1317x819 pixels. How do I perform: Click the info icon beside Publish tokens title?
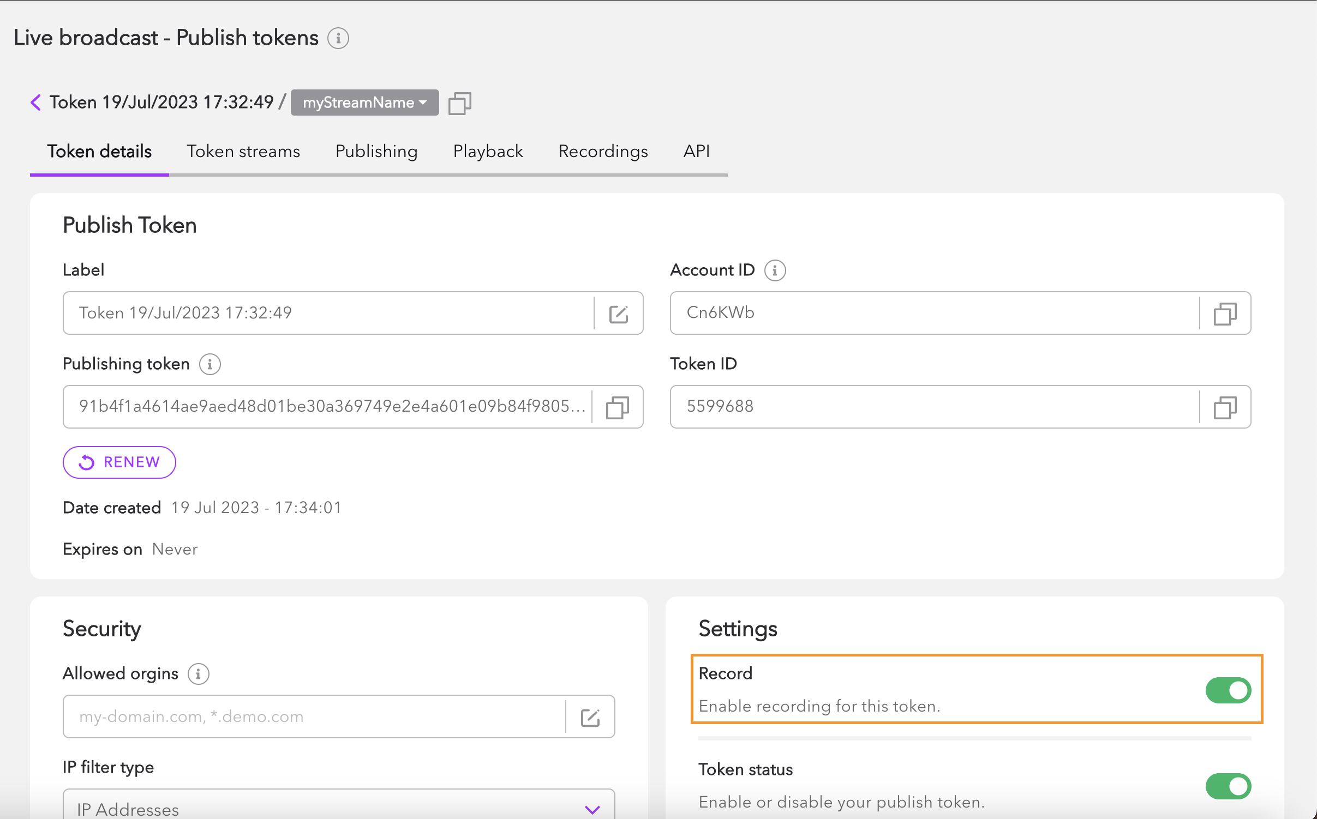tap(338, 38)
